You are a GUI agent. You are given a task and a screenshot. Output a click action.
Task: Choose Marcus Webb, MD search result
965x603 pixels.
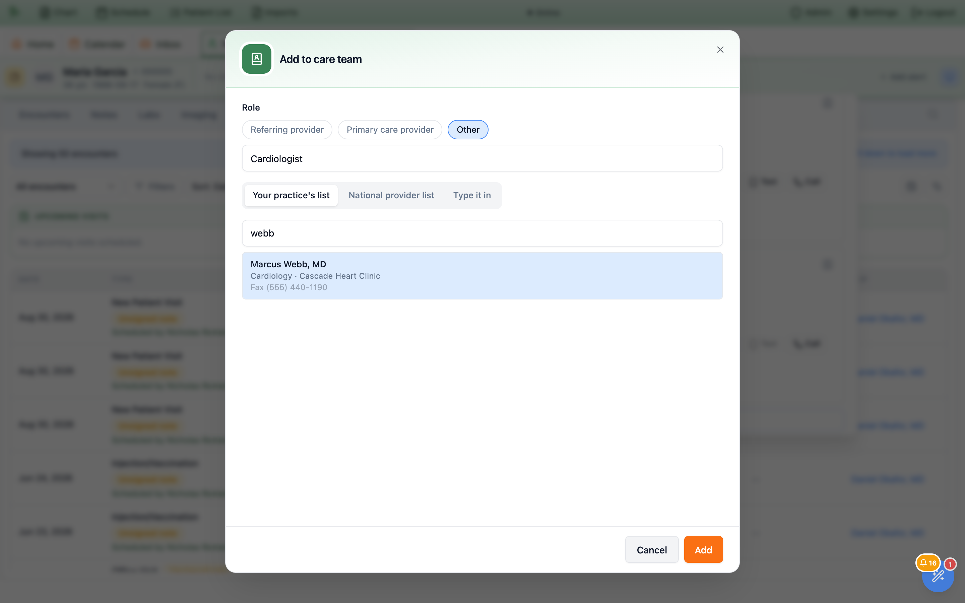point(482,276)
